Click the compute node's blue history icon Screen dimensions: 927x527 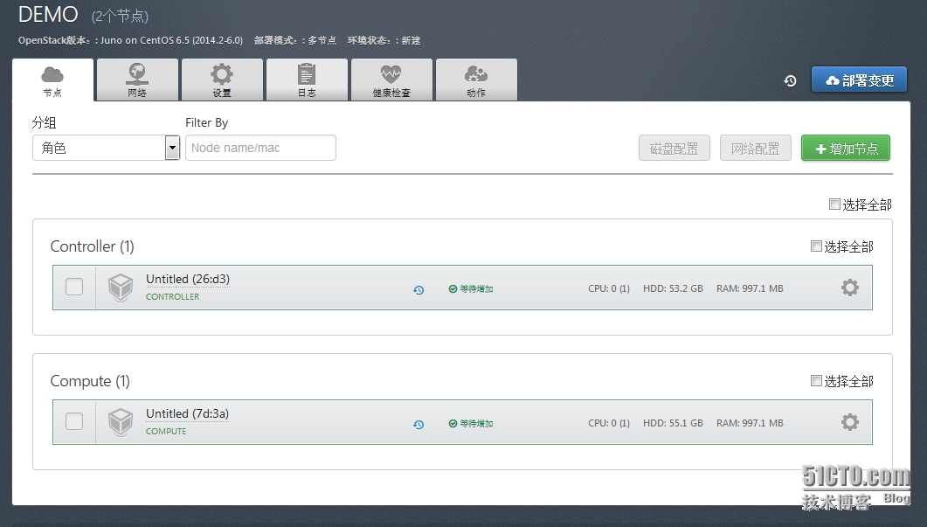[419, 425]
